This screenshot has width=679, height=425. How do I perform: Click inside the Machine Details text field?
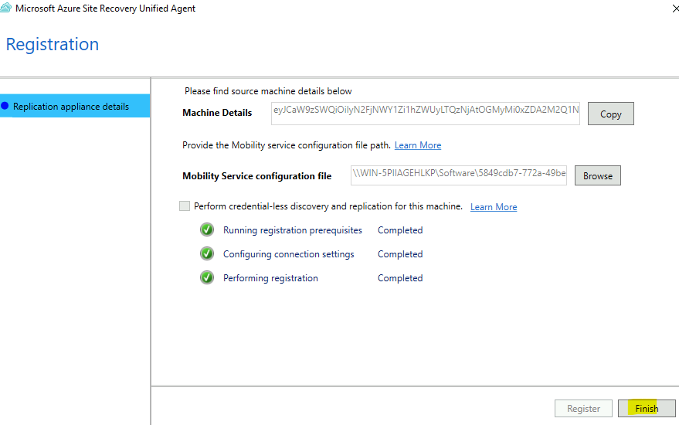point(425,114)
